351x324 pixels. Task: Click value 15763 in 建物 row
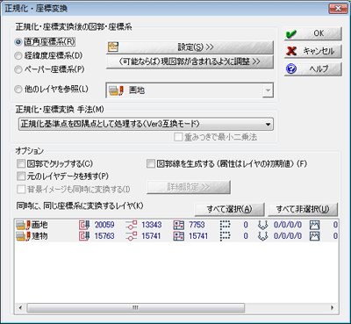tap(104, 236)
